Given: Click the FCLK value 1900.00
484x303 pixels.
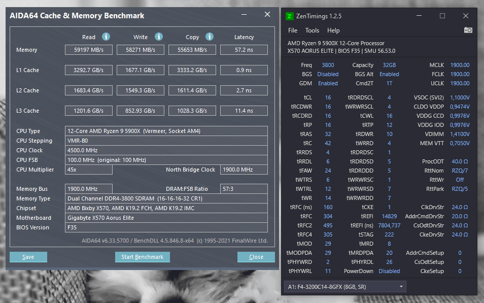Looking at the screenshot, I should click(x=460, y=74).
